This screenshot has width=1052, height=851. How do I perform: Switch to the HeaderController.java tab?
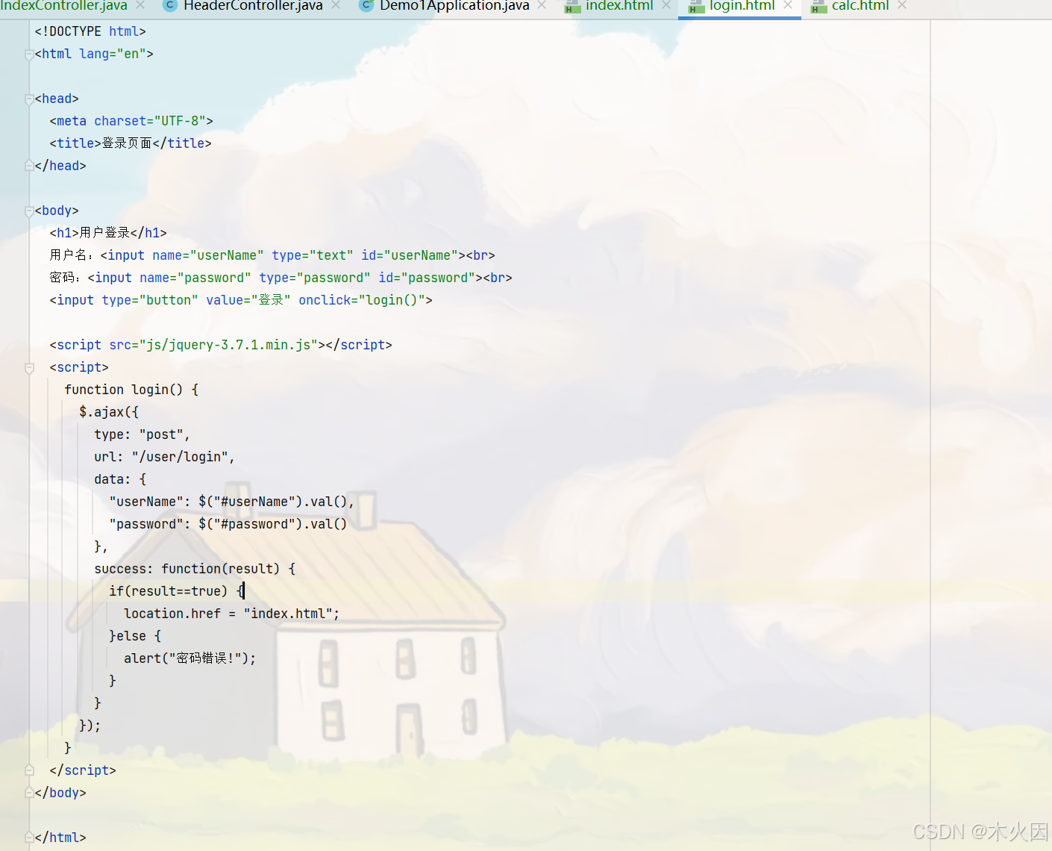[x=253, y=6]
